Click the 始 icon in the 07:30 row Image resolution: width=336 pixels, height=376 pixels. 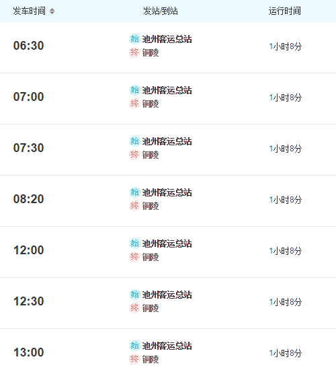tap(134, 141)
